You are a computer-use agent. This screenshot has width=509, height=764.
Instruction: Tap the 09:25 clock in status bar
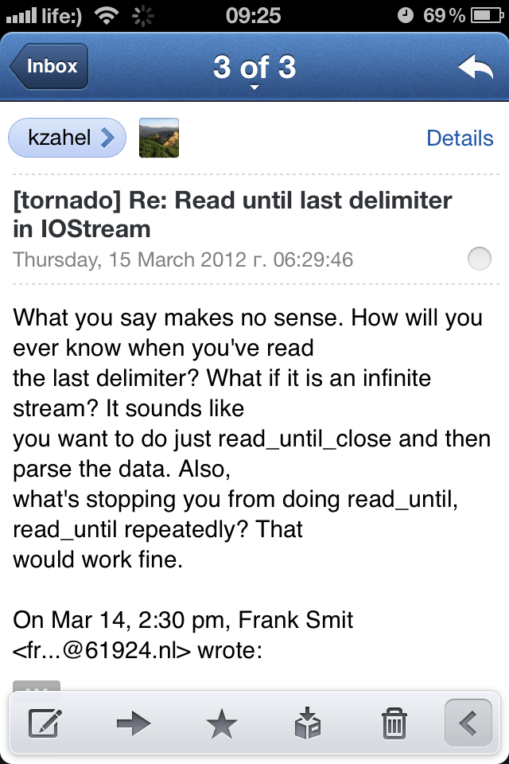coord(253,16)
